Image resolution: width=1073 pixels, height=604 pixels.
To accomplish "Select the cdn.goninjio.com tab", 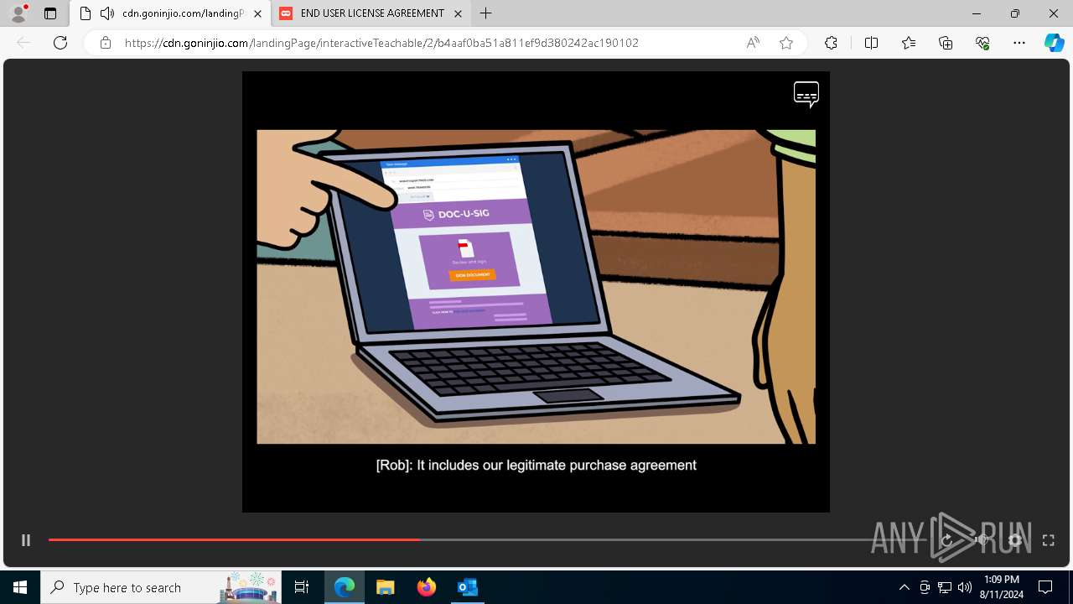I will coord(172,13).
